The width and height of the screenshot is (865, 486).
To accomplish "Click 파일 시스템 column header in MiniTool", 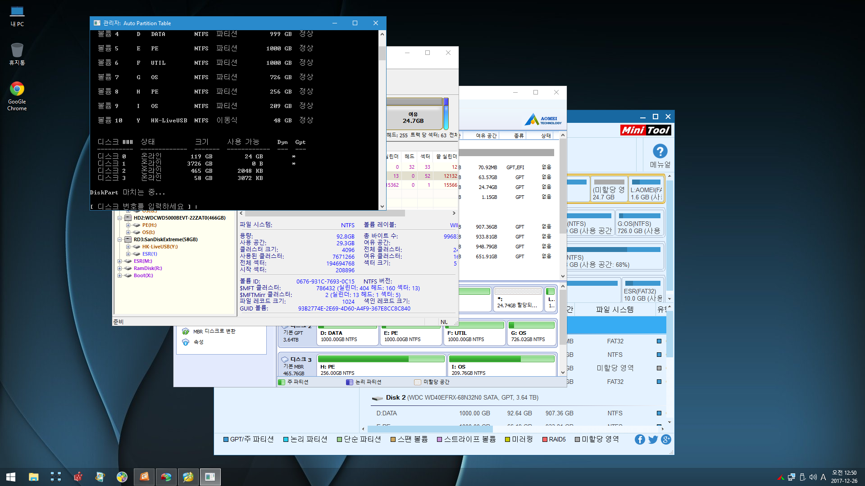I will pos(615,310).
